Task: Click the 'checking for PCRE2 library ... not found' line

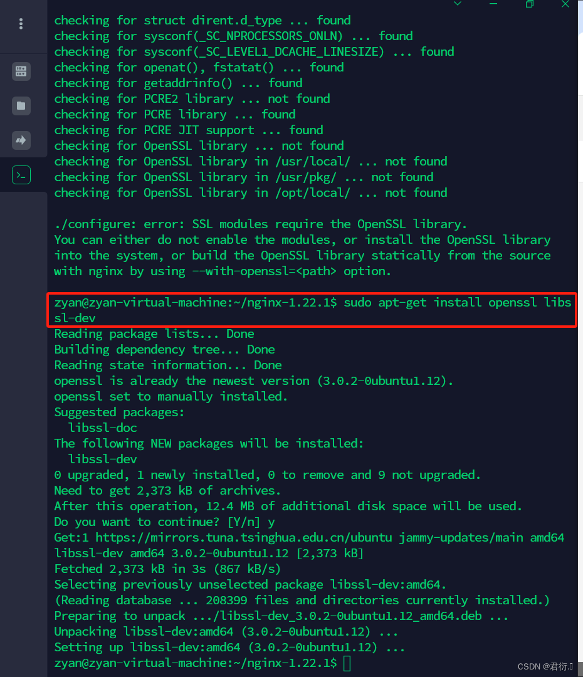Action: pyautogui.click(x=192, y=99)
